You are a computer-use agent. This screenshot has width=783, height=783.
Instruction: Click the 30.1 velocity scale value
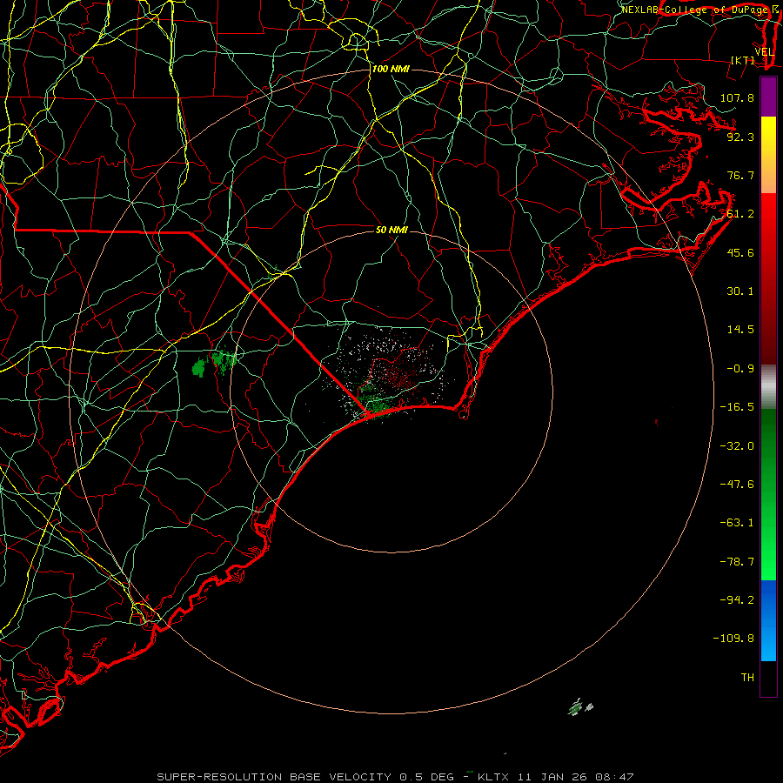point(740,291)
